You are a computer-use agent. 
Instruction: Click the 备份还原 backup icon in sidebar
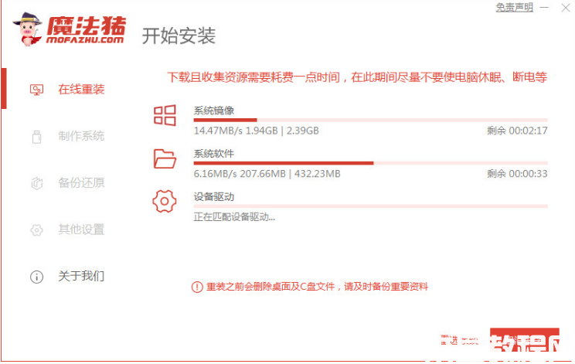(36, 183)
